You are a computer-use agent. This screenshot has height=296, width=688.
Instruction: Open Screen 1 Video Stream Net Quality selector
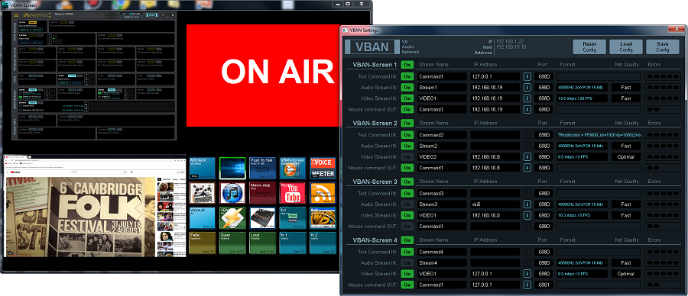[x=625, y=98]
